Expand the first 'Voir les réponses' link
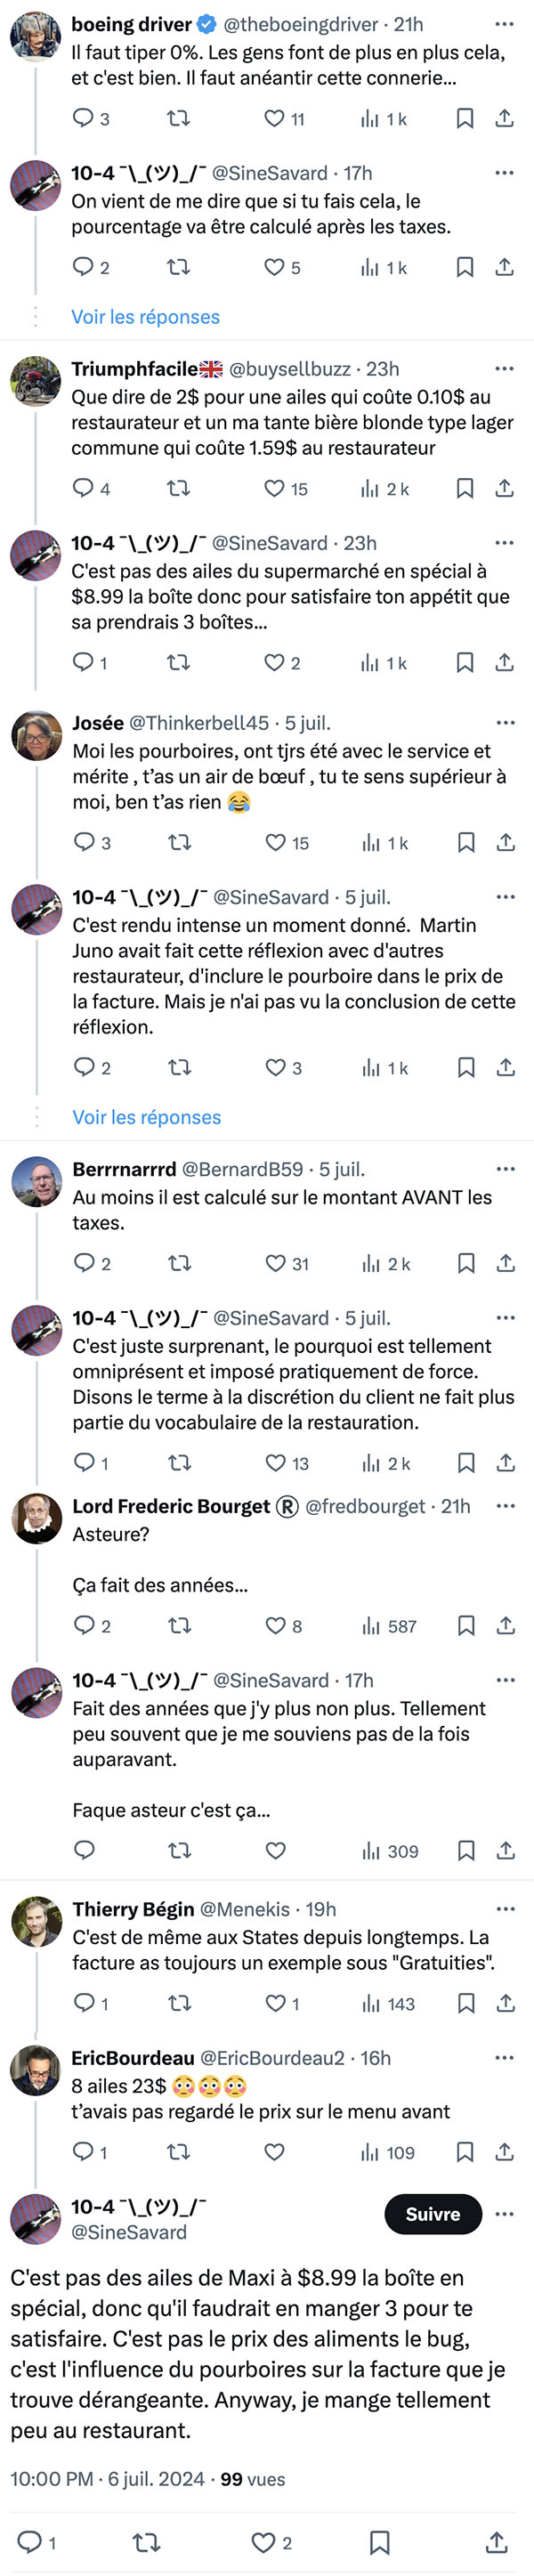Viewport: 534px width, 2576px height. (x=145, y=317)
